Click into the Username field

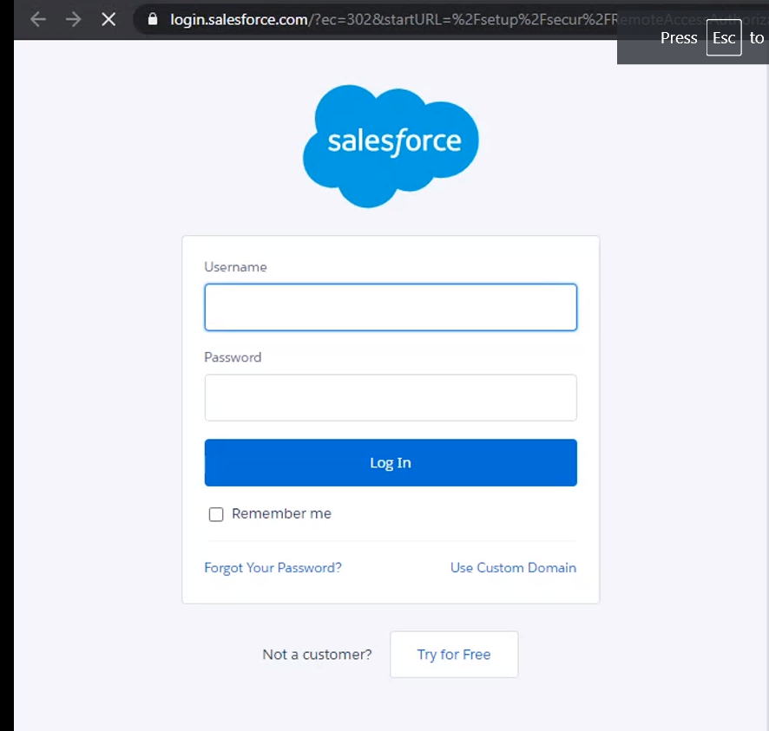coord(391,307)
